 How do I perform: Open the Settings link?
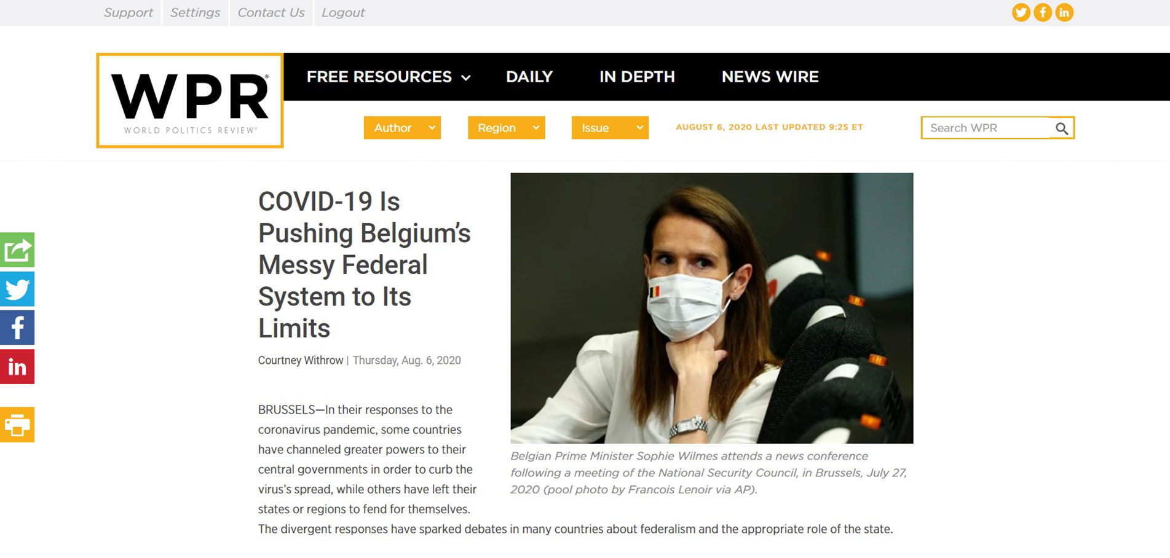coord(195,13)
